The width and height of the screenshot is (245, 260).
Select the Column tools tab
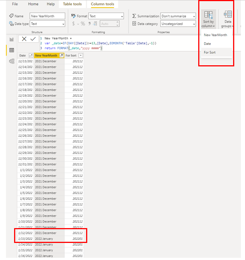[102, 4]
